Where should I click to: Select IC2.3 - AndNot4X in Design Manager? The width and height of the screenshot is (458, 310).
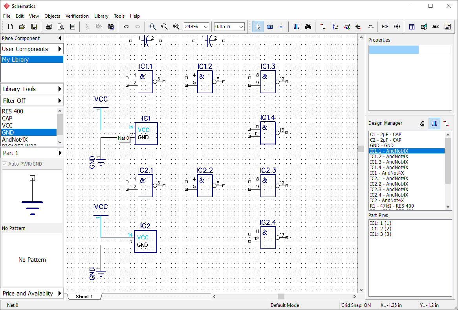coord(407,190)
